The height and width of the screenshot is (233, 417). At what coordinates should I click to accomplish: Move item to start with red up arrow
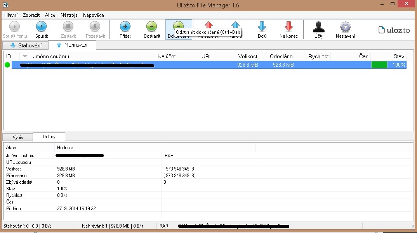point(209,25)
